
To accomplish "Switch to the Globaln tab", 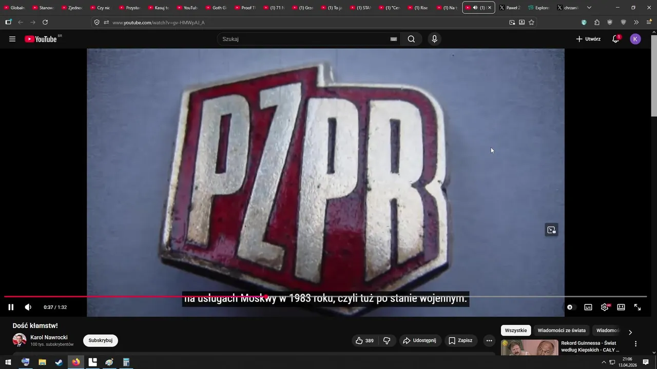I will pos(14,8).
